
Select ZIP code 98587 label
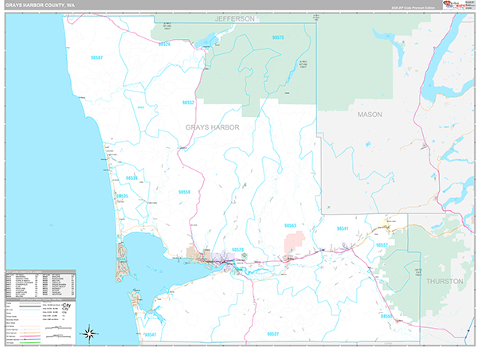(97, 57)
